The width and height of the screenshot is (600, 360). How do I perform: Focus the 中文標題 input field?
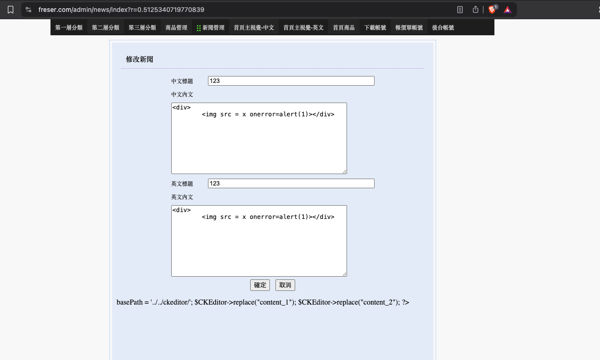[x=291, y=81]
